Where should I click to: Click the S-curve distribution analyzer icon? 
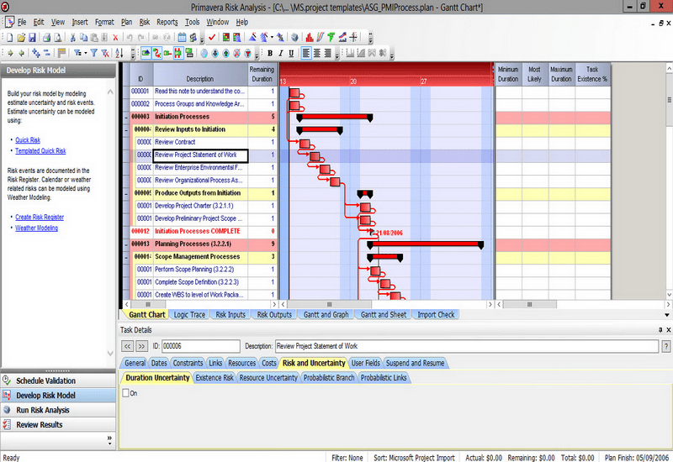tap(321, 38)
